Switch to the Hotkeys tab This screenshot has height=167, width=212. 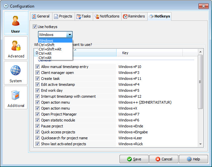159,17
